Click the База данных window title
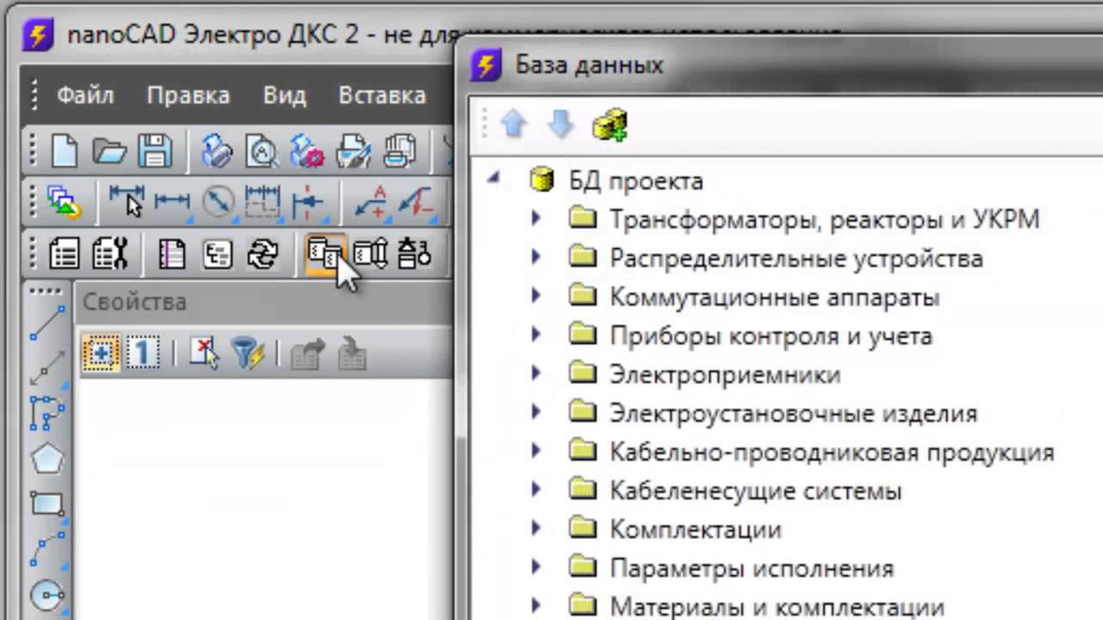This screenshot has height=620, width=1103. [x=589, y=65]
